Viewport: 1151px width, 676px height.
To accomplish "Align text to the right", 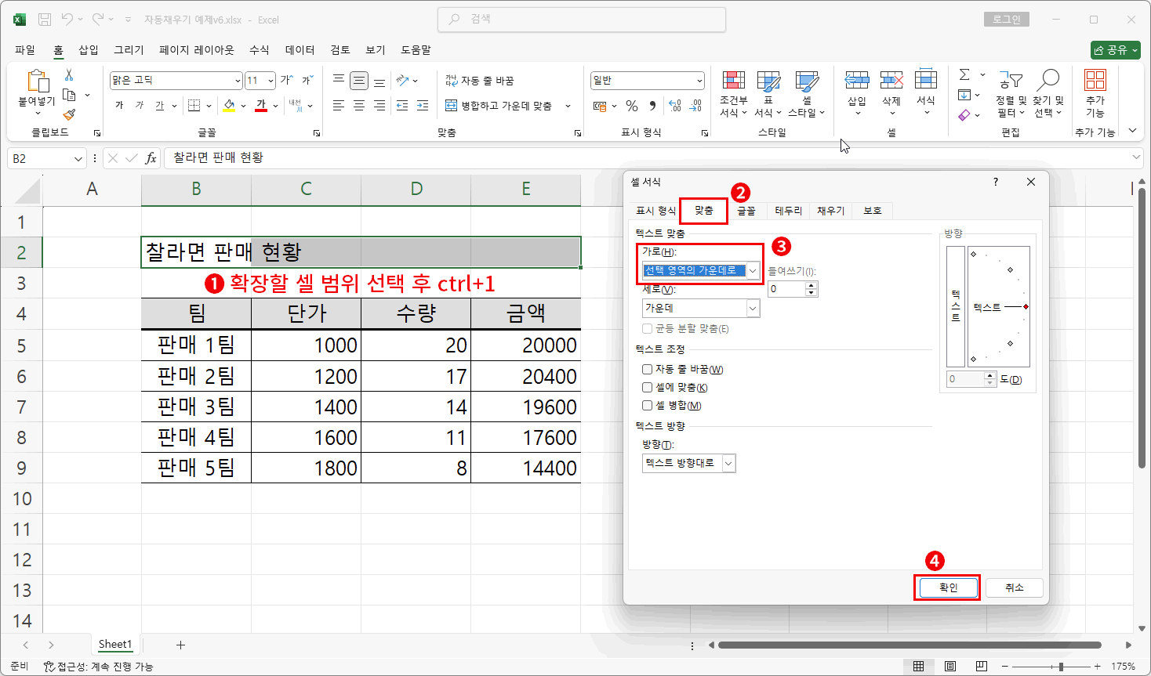I will pyautogui.click(x=379, y=105).
